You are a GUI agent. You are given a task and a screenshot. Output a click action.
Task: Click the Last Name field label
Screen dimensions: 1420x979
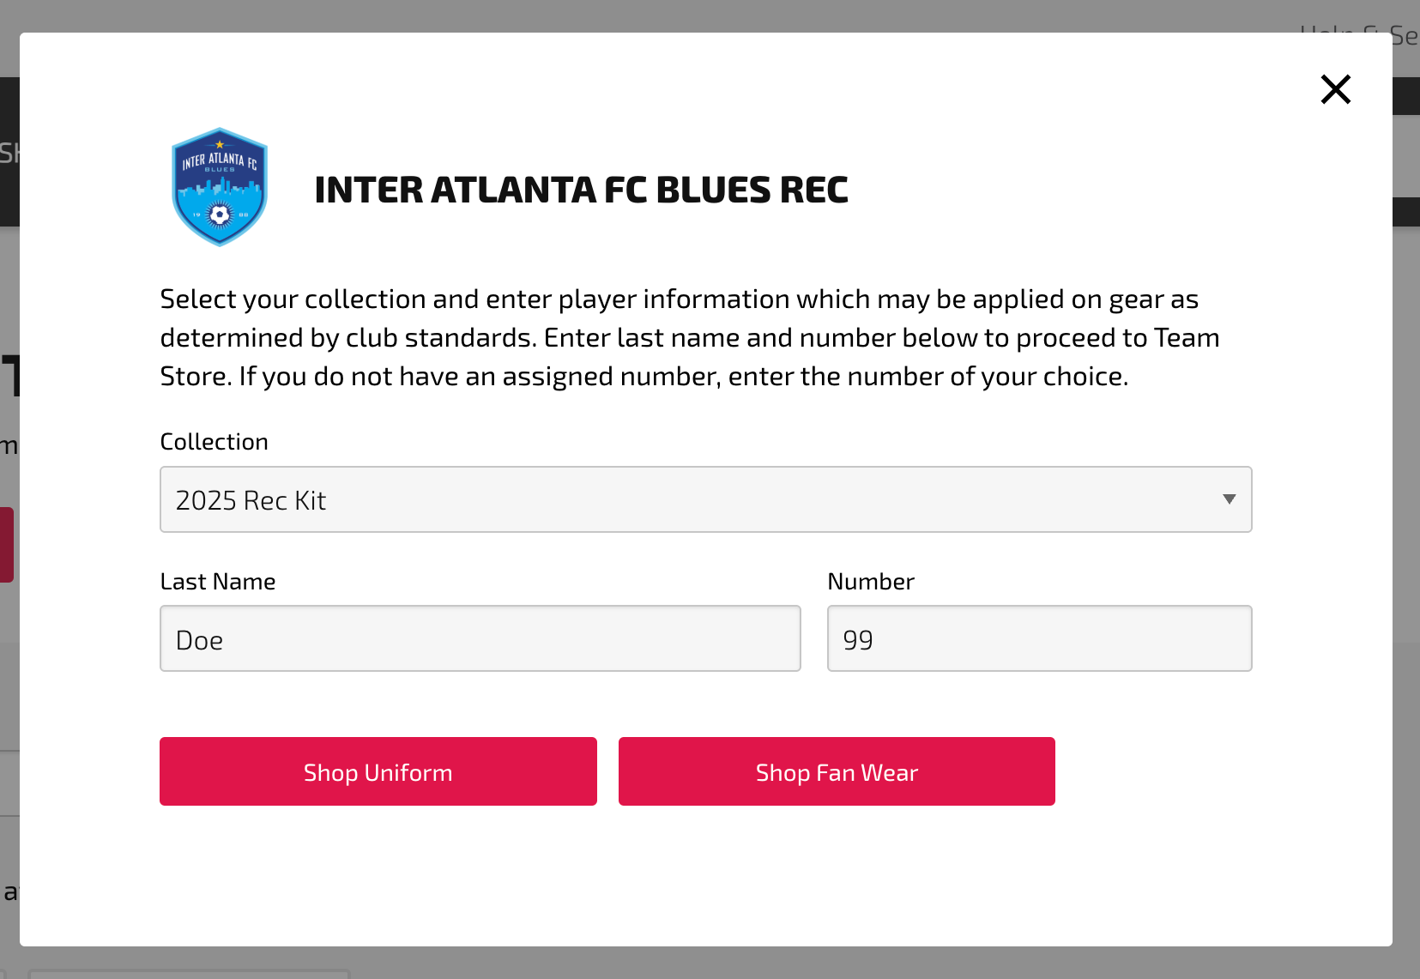(x=218, y=582)
